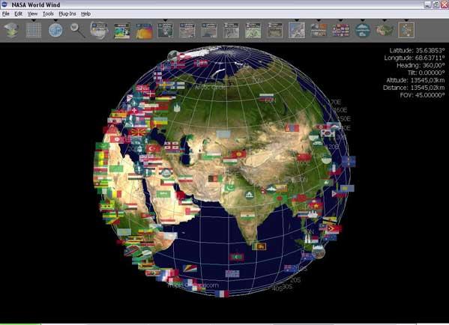Click the white globe imagery layer icon
The height and width of the screenshot is (325, 449).
point(100,30)
